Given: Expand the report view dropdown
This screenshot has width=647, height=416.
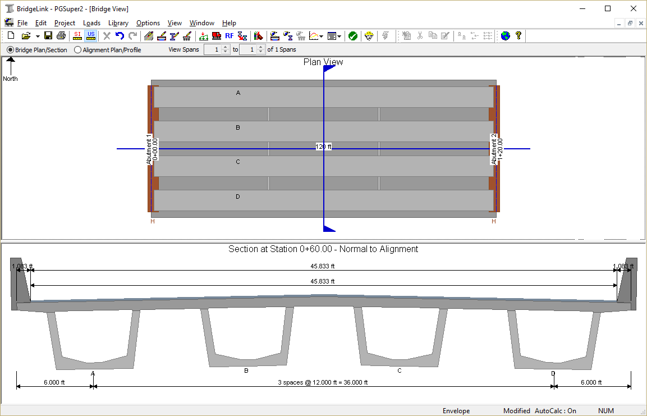Looking at the screenshot, I should click(339, 36).
